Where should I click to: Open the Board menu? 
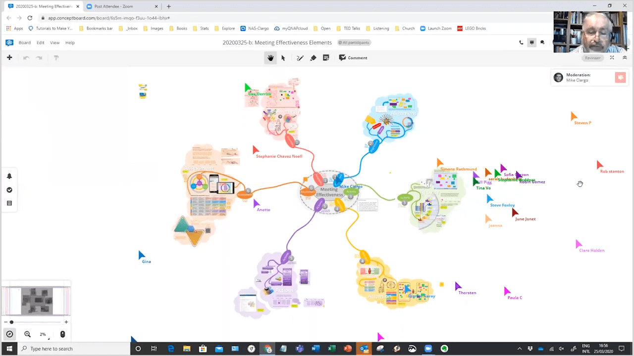[x=24, y=43]
